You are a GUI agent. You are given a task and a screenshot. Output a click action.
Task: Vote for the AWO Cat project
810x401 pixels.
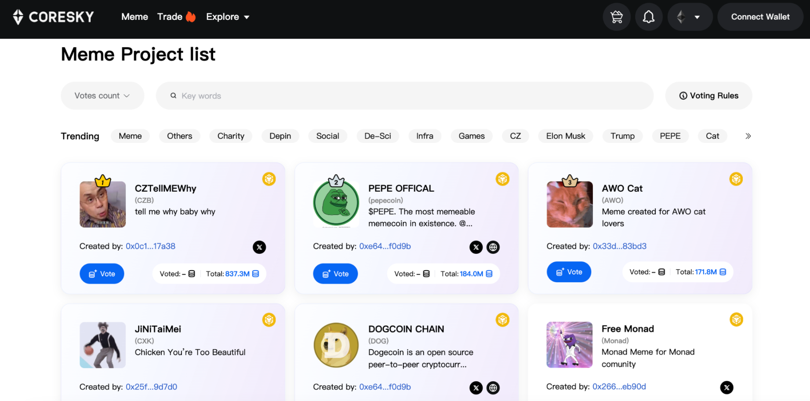click(569, 272)
